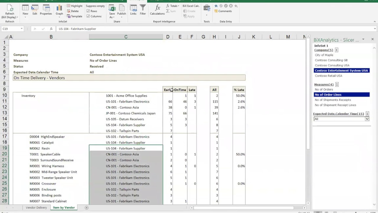
Task: Click the sigma icon beside Expected Date.Calendar Time
Action: pos(367,114)
